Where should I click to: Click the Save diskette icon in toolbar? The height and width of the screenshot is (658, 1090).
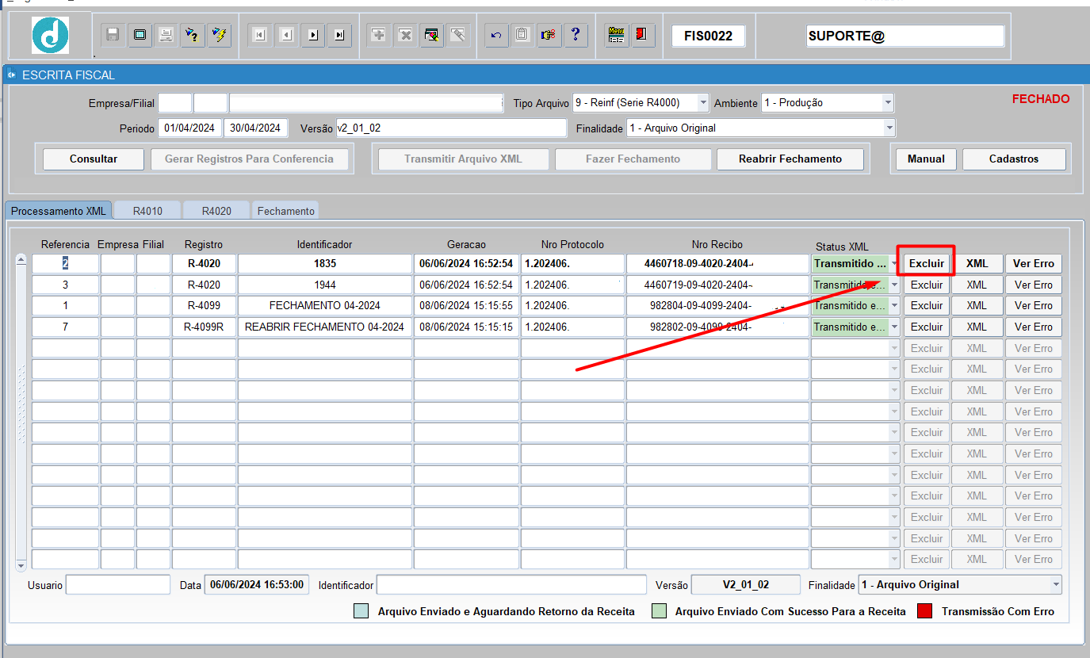pyautogui.click(x=113, y=35)
